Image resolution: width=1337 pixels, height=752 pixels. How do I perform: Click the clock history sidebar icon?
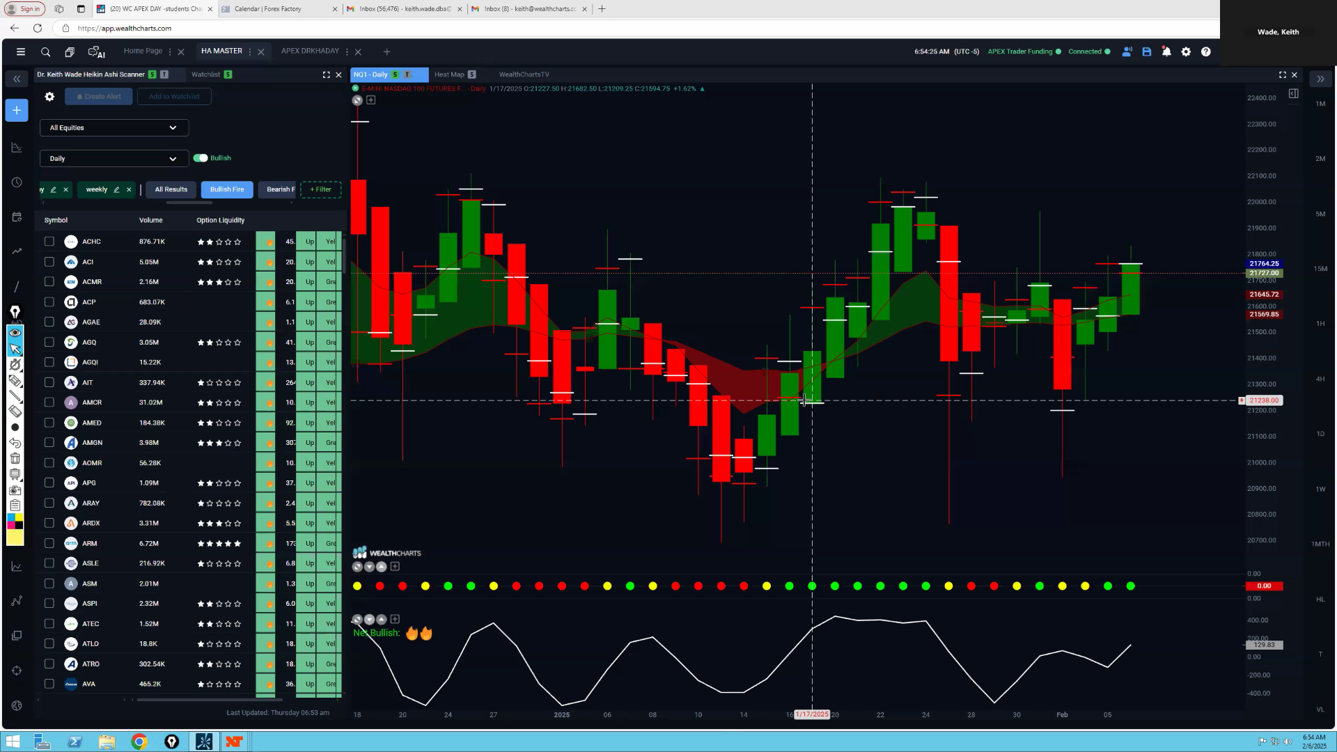point(17,182)
